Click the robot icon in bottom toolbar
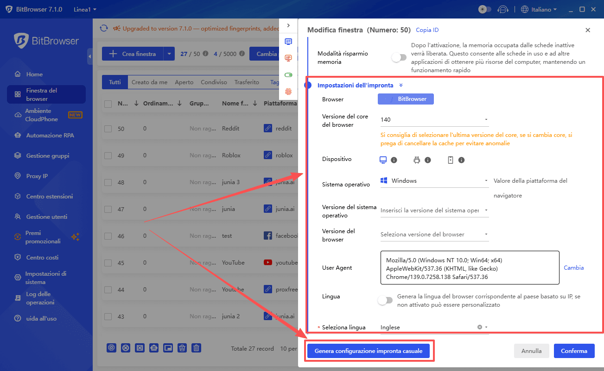This screenshot has width=604, height=371. click(154, 348)
